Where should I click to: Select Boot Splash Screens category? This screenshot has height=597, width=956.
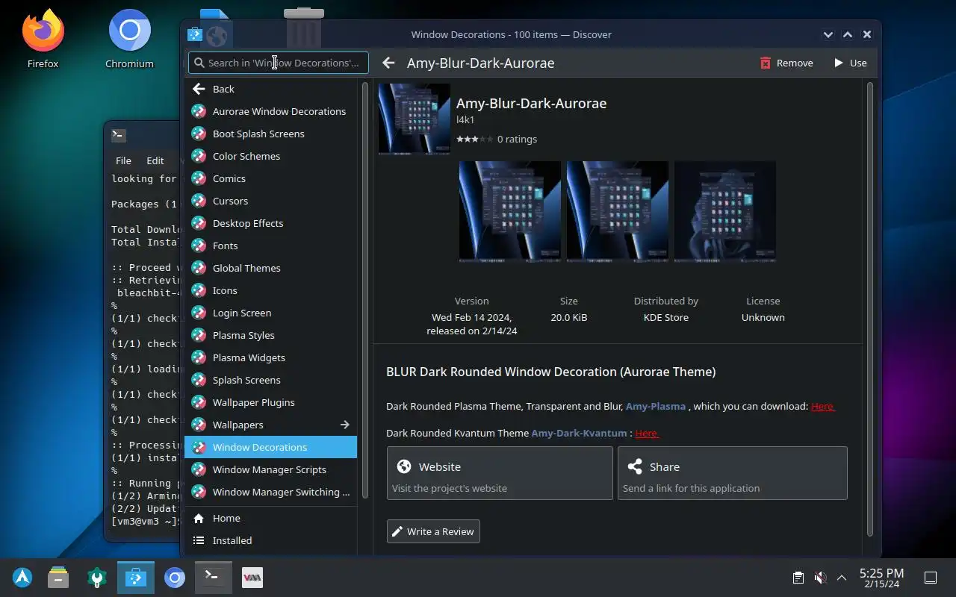click(270, 134)
